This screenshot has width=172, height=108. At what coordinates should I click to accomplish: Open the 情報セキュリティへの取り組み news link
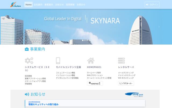pyautogui.click(x=44, y=104)
